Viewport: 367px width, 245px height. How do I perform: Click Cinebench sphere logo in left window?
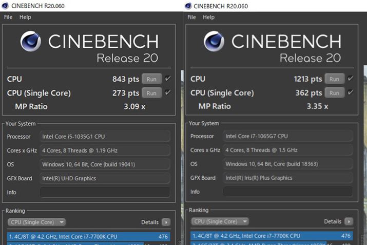click(x=31, y=41)
